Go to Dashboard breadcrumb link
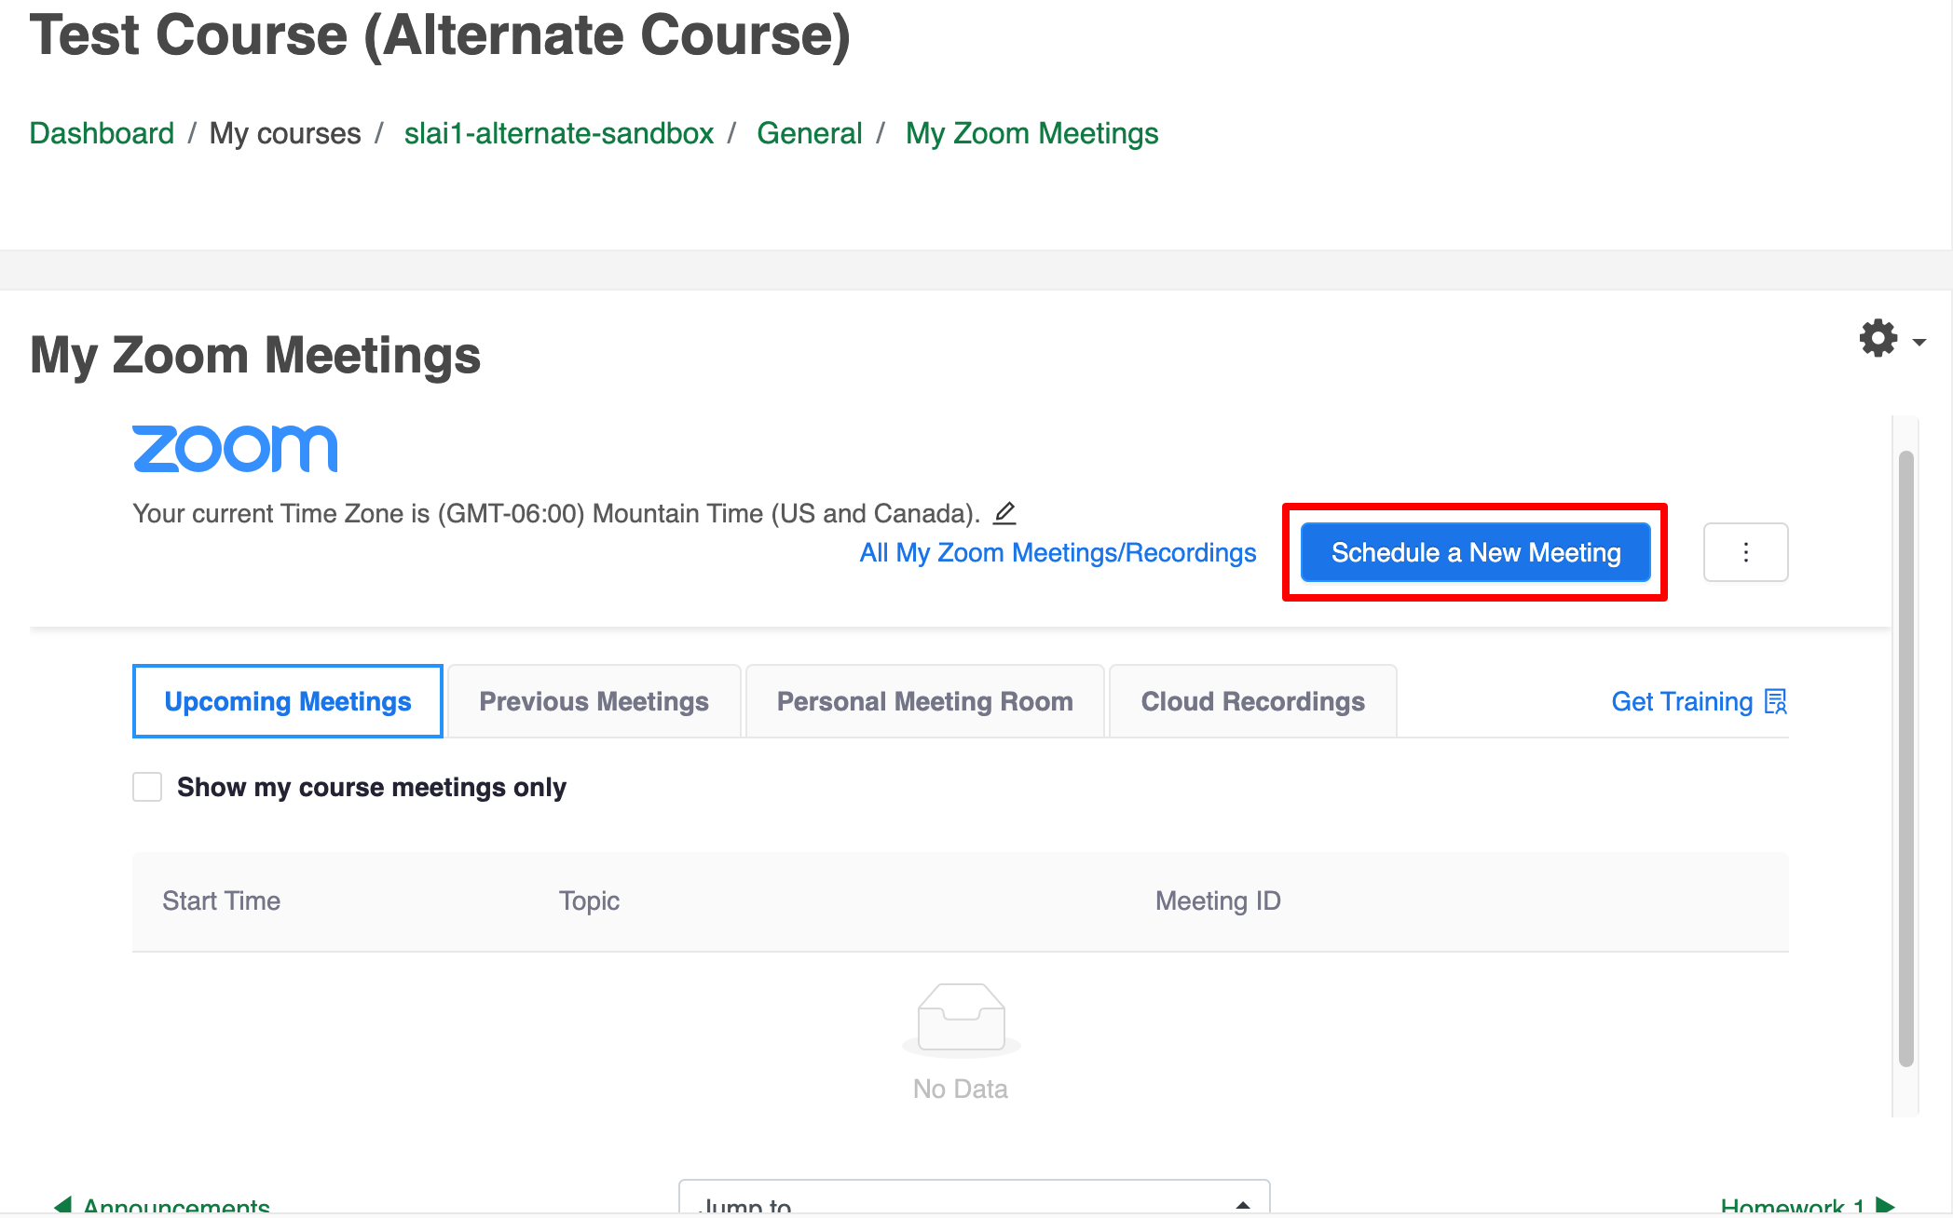The image size is (1953, 1218). [102, 133]
